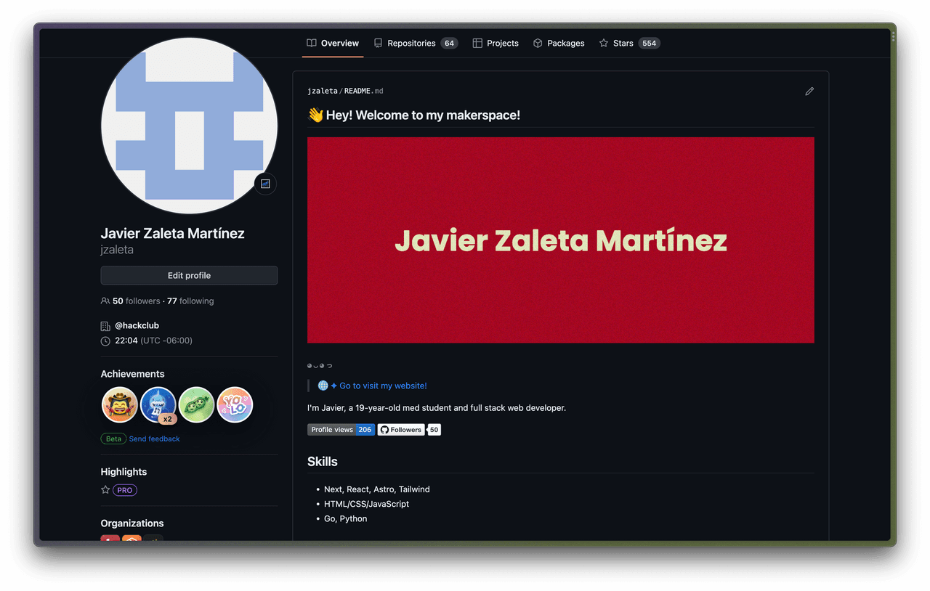Open the cowboy emoji achievement badge

[120, 405]
